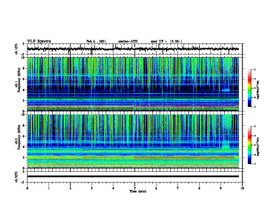
Task: Click the "-3" label on ch.2 color scale
Action: 254,127
